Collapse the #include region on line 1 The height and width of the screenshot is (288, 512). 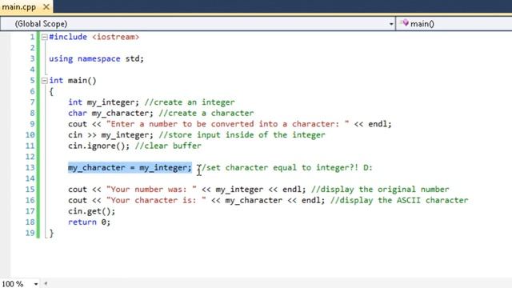point(45,38)
